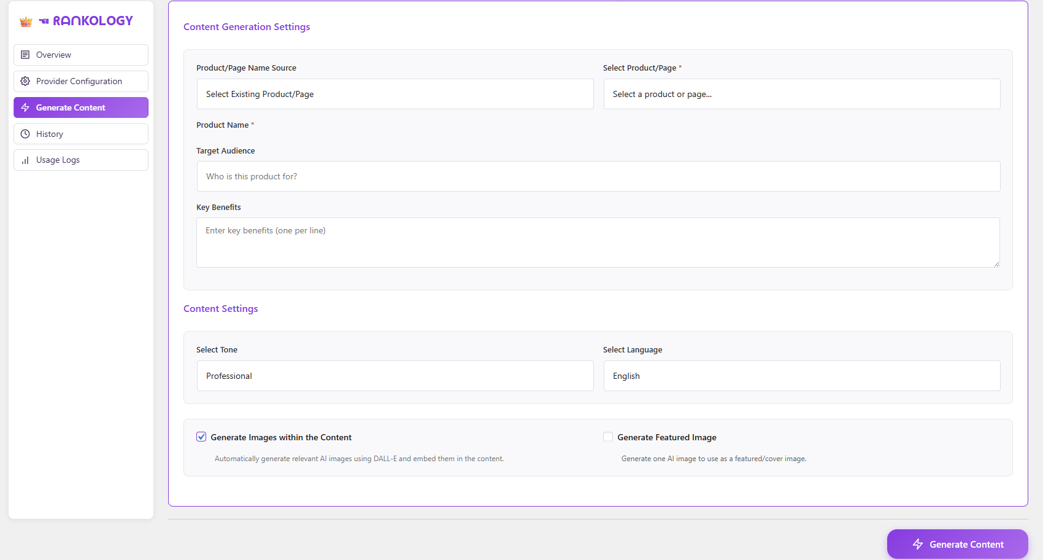Click the lightning bolt icon beside Generate Content in sidebar
Image resolution: width=1043 pixels, height=560 pixels.
25,107
